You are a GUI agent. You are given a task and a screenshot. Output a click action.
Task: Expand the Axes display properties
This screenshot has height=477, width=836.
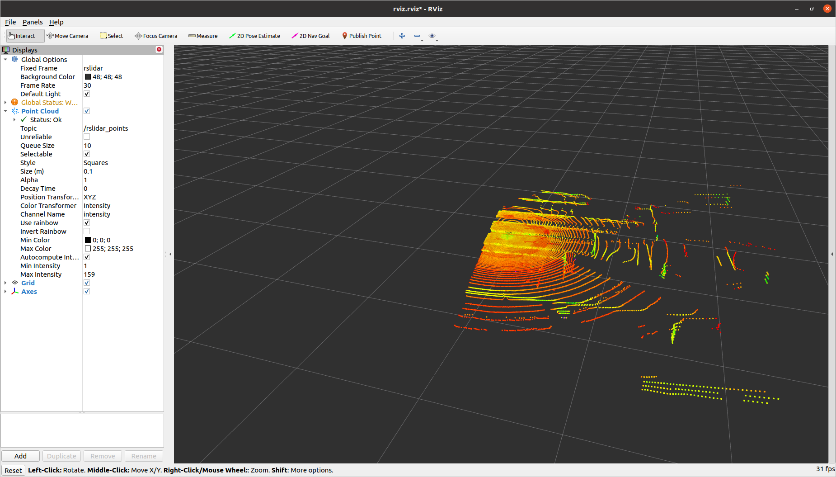tap(5, 291)
